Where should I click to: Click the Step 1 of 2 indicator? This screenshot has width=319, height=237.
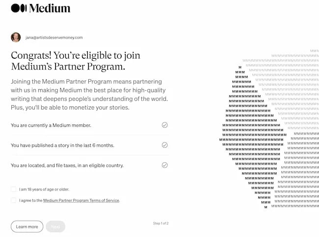click(x=160, y=223)
